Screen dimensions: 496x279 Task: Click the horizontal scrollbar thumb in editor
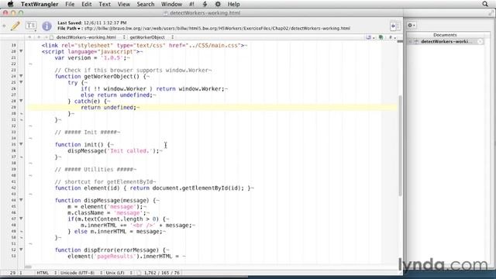[28, 267]
